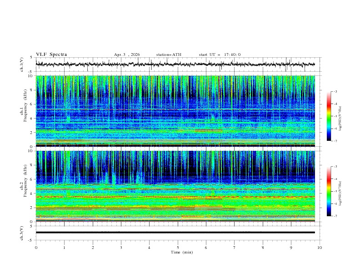Screen dimensions: 360x278
Task: Click the time axis tick label "3"
Action: 121,248
